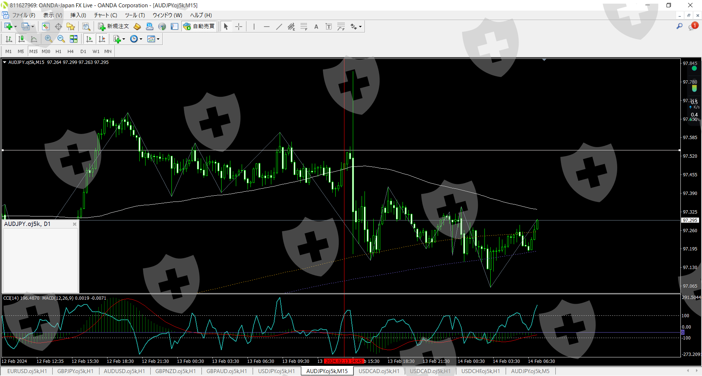Click the Zoom Out magnifier icon
Screen dimensions: 702x376
(x=61, y=39)
